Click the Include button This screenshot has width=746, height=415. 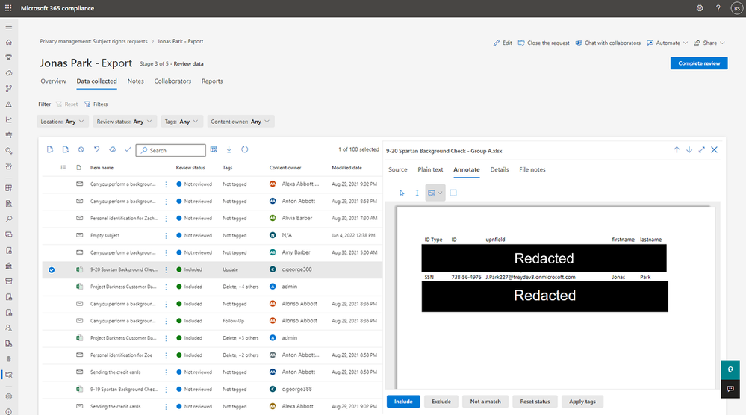[403, 402]
